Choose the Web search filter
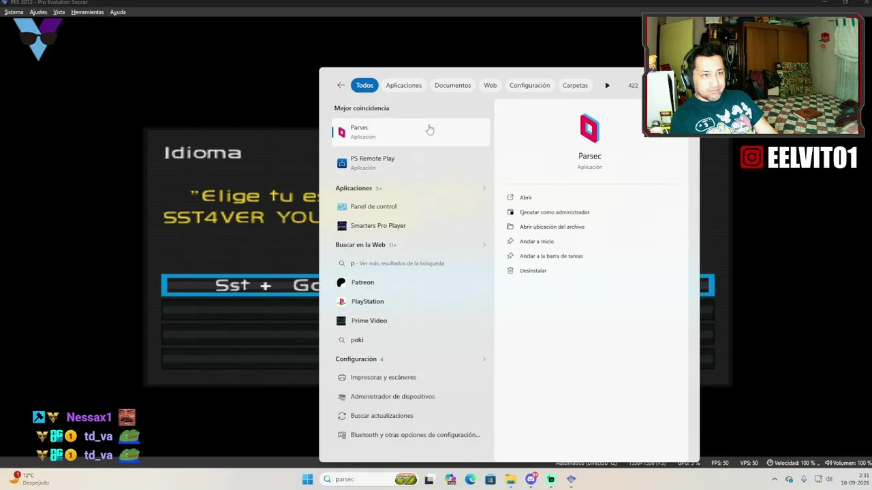This screenshot has width=872, height=490. click(490, 85)
